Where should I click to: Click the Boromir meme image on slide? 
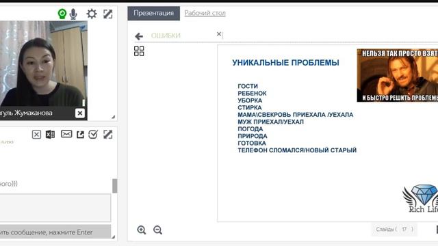click(x=398, y=75)
